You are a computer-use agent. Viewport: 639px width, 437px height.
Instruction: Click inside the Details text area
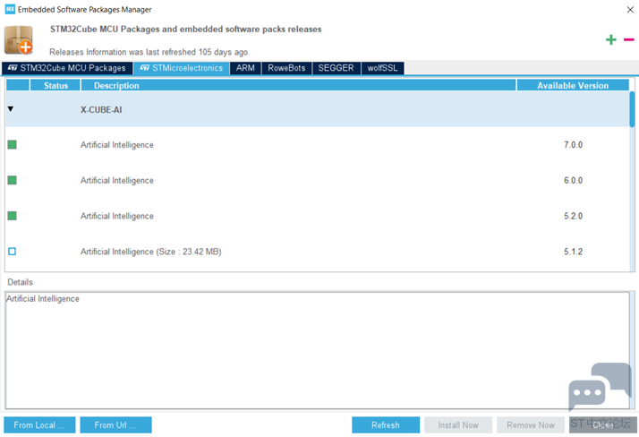click(x=318, y=350)
